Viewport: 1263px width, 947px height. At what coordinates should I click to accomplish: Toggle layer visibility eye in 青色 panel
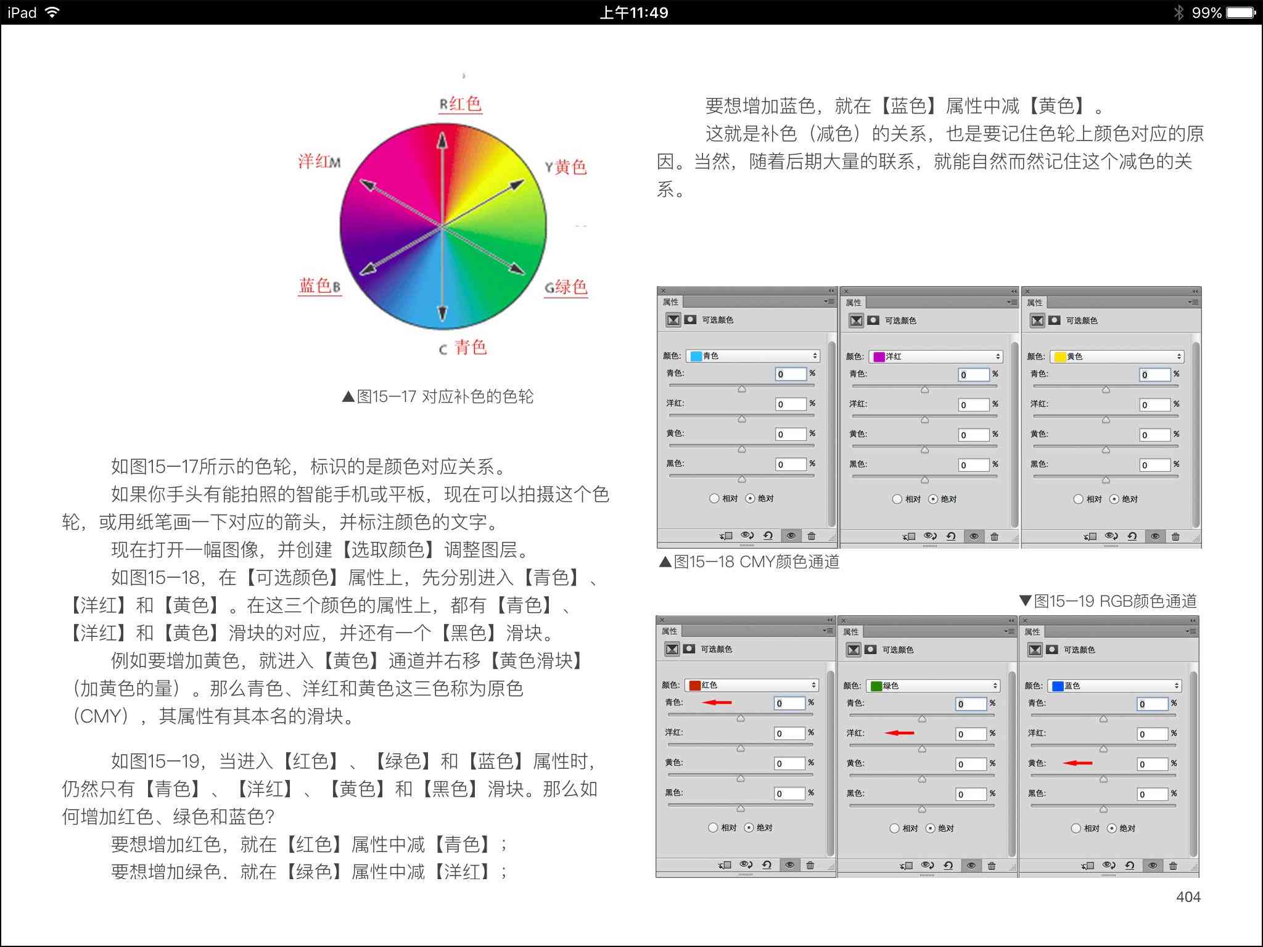[791, 536]
